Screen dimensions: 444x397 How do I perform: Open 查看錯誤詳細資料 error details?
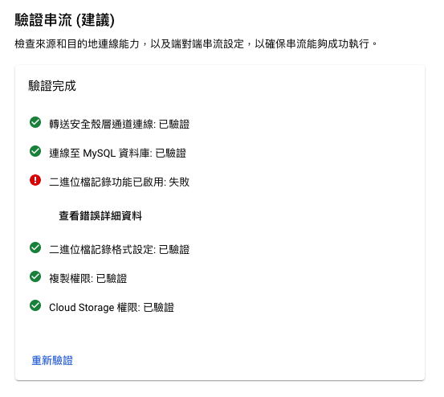pyautogui.click(x=100, y=215)
